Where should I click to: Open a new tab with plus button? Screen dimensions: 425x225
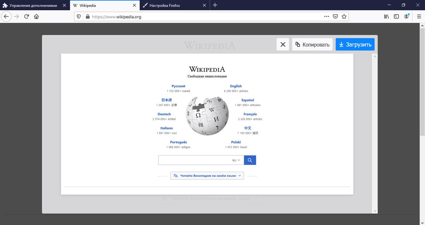coord(215,5)
